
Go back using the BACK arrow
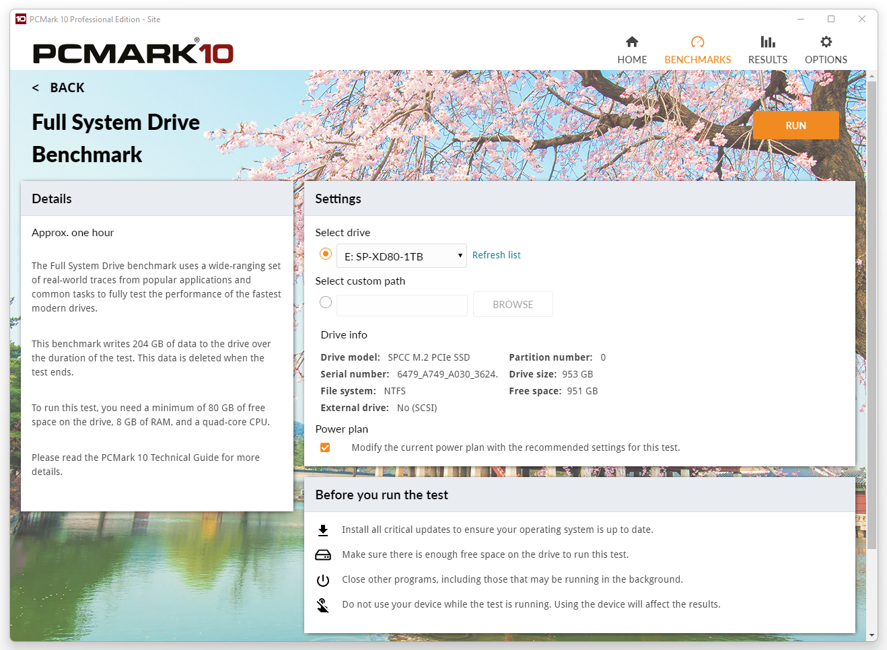coord(58,87)
